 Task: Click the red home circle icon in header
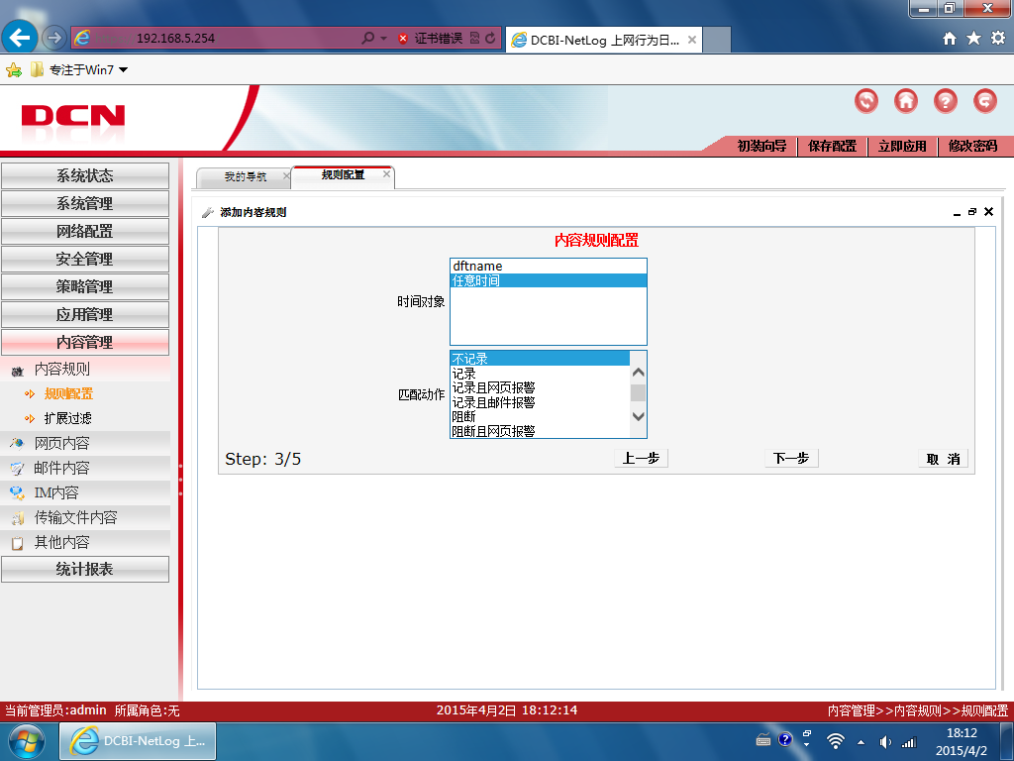click(x=905, y=101)
